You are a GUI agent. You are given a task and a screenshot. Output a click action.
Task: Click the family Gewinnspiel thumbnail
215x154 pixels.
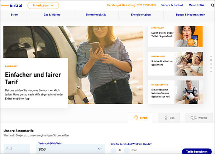click(x=188, y=64)
